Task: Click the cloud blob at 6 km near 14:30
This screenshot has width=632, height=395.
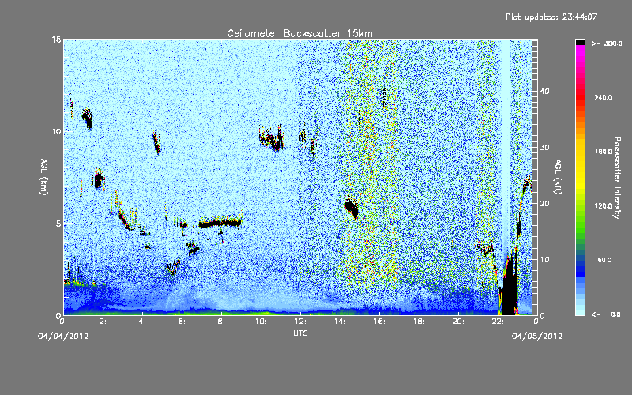Action: click(x=352, y=208)
